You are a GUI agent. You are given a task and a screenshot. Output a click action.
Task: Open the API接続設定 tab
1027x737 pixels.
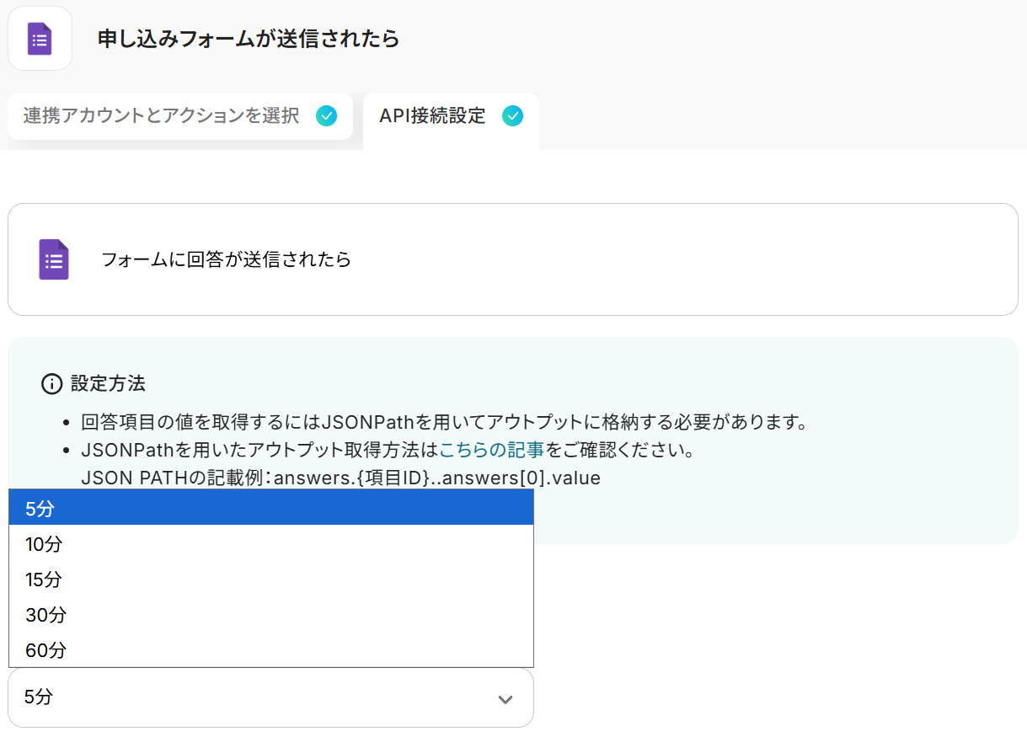432,116
